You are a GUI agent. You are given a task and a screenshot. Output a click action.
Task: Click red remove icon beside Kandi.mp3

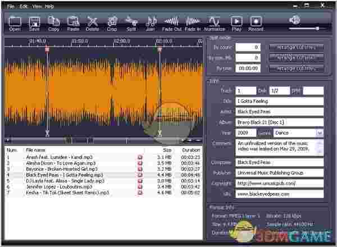pyautogui.click(x=140, y=157)
